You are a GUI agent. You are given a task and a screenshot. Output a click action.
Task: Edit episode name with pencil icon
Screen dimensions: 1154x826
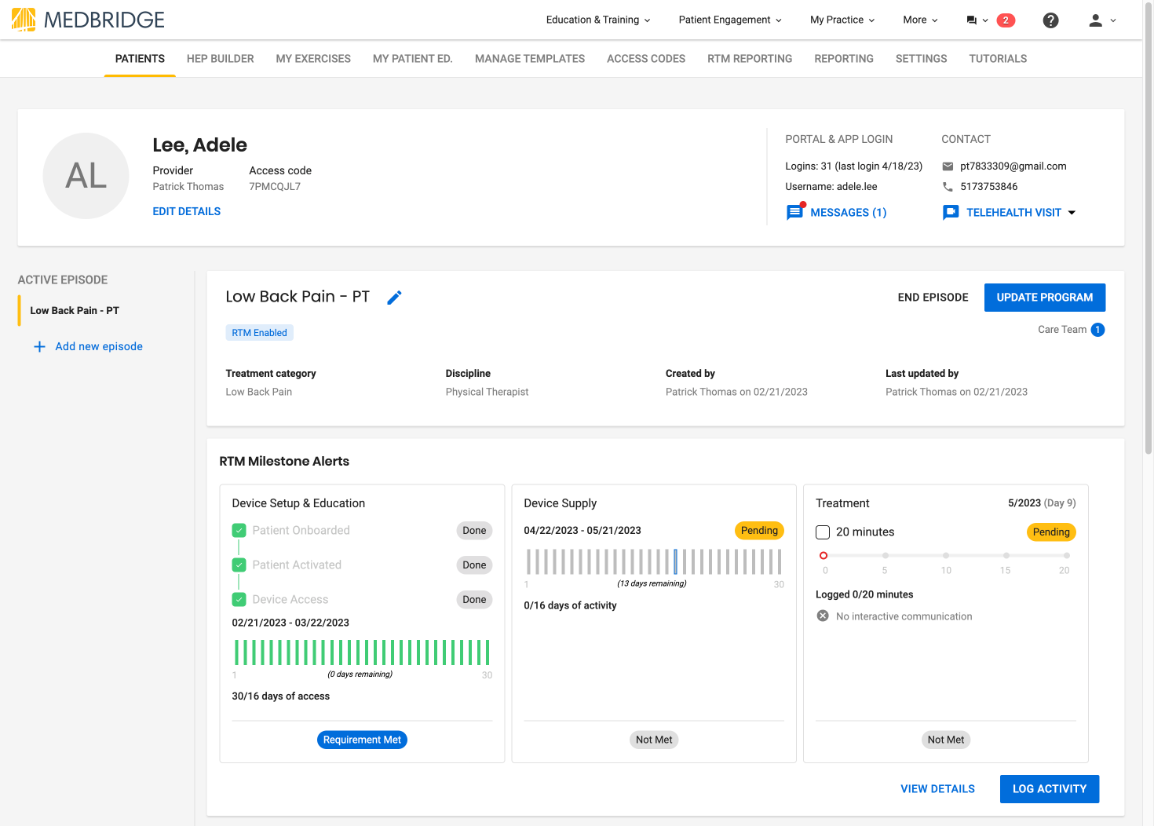(x=394, y=298)
